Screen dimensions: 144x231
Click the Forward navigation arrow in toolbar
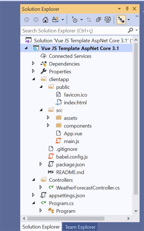click(x=36, y=20)
